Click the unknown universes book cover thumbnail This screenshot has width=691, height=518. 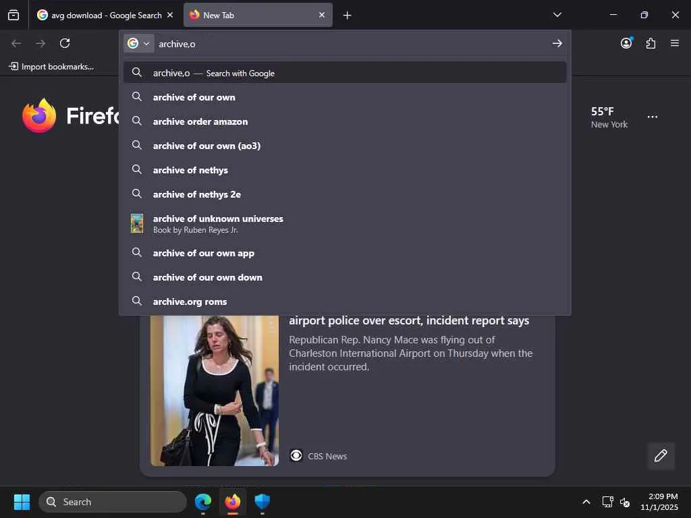click(137, 223)
